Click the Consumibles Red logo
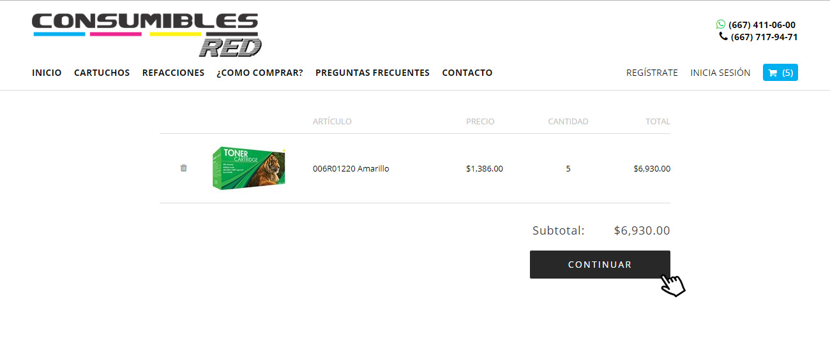 [147, 34]
